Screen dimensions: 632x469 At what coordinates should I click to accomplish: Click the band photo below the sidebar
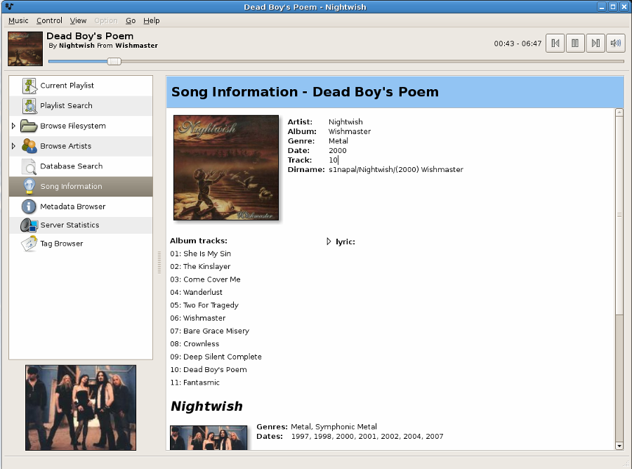81,408
